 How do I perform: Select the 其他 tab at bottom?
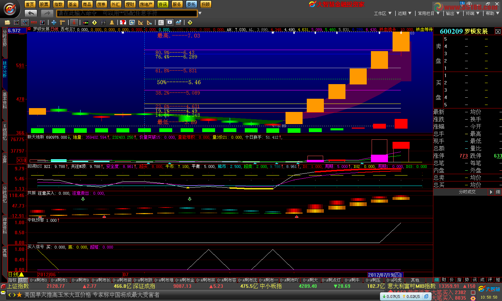[x=415, y=280]
